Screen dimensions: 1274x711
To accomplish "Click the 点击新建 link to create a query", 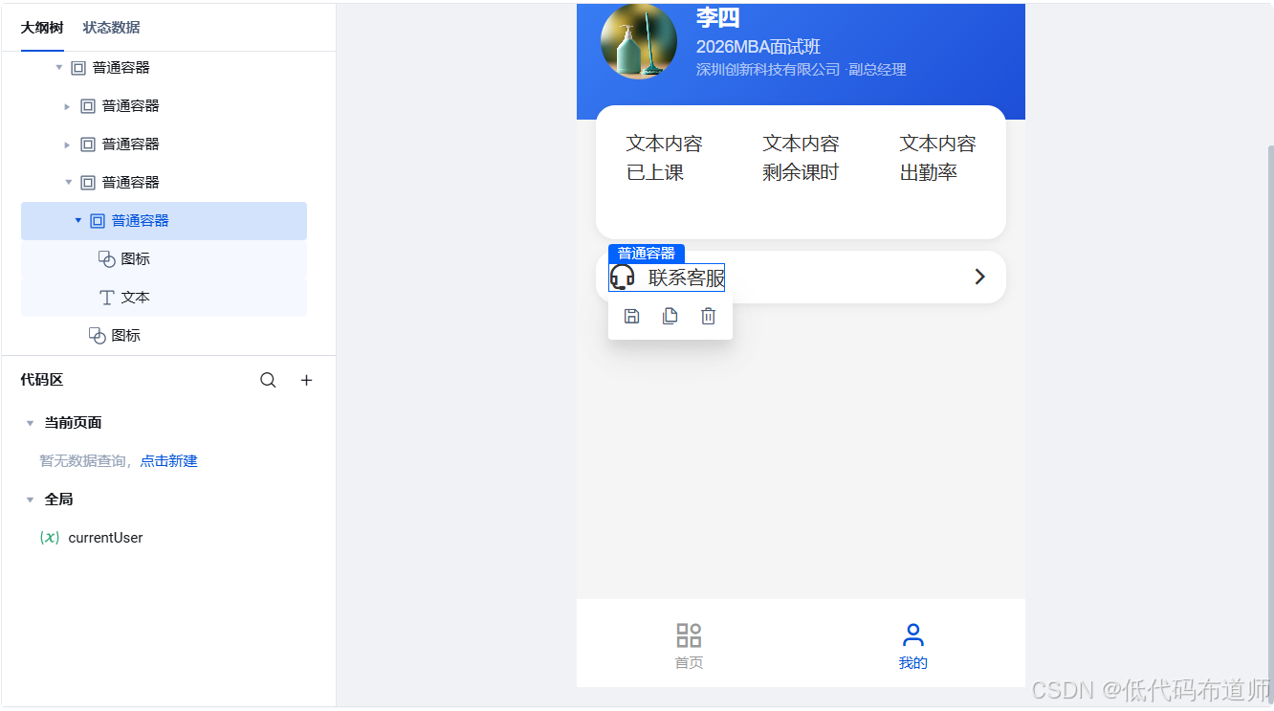I will click(x=168, y=460).
